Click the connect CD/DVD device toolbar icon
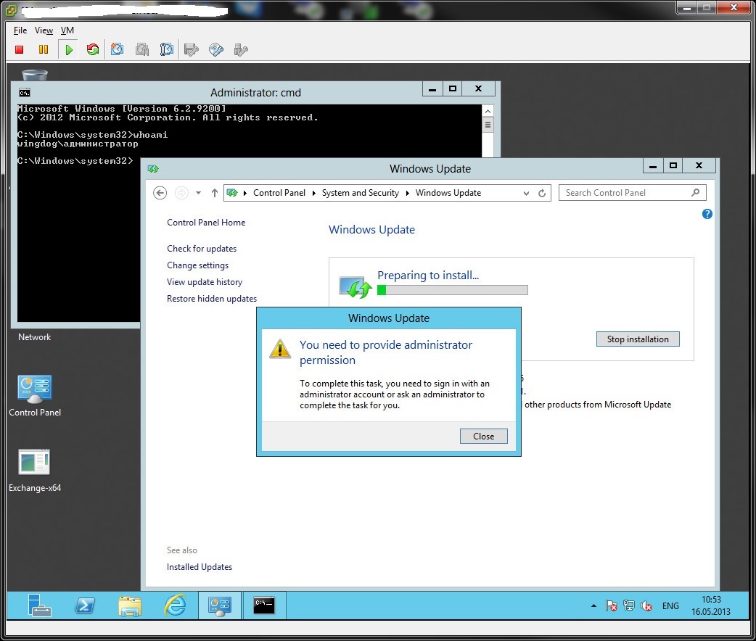756x641 pixels. (216, 49)
